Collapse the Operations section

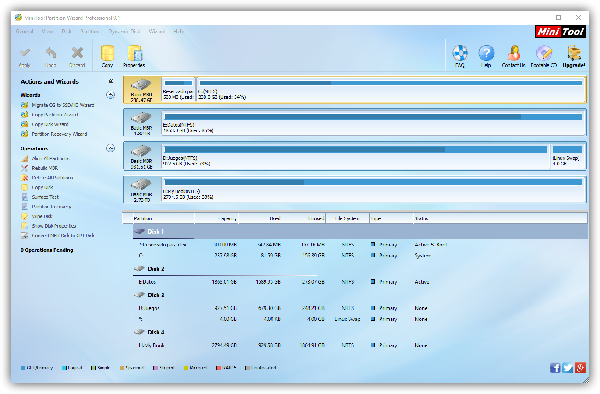coord(110,148)
